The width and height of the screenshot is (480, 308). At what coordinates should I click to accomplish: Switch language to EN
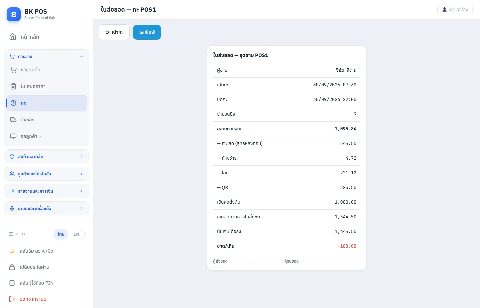tap(76, 234)
